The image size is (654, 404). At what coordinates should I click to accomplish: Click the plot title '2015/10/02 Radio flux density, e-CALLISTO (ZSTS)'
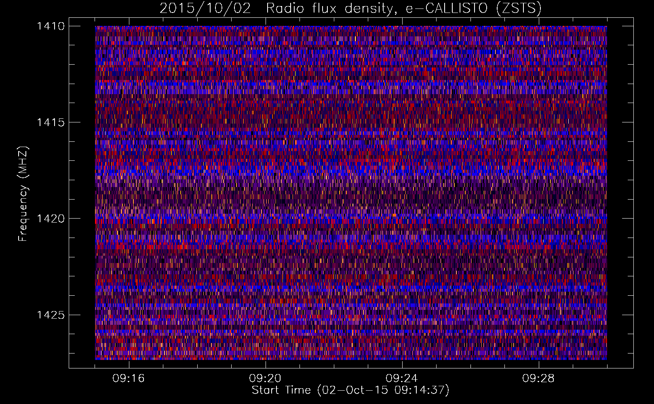350,8
